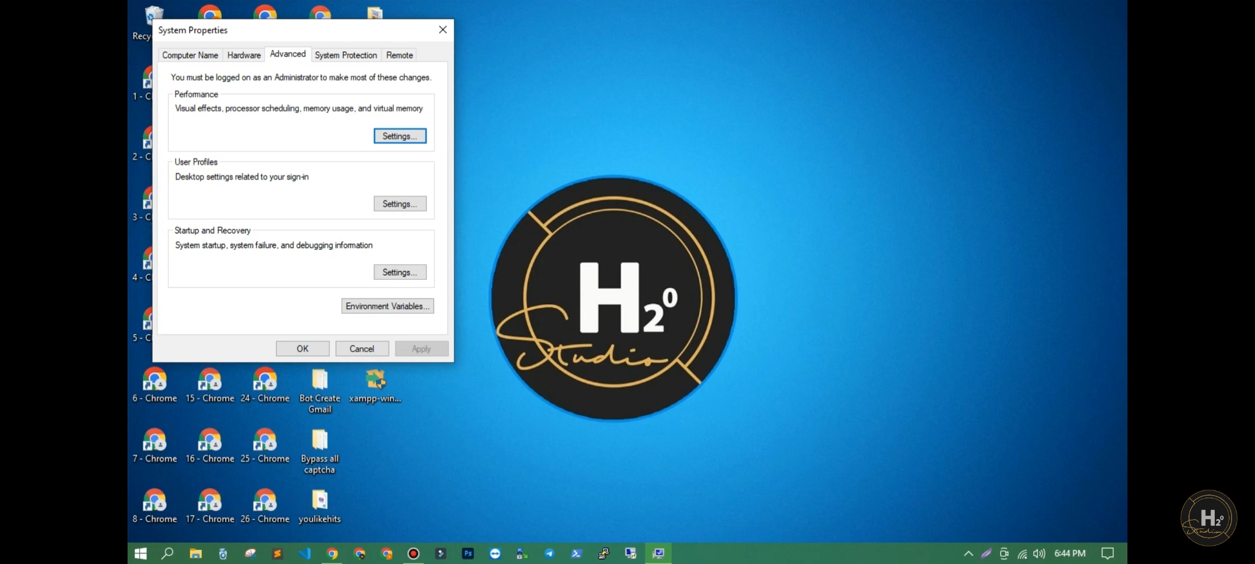The width and height of the screenshot is (1255, 564).
Task: Select the 16 - Chrome desktop shortcut
Action: 210,446
